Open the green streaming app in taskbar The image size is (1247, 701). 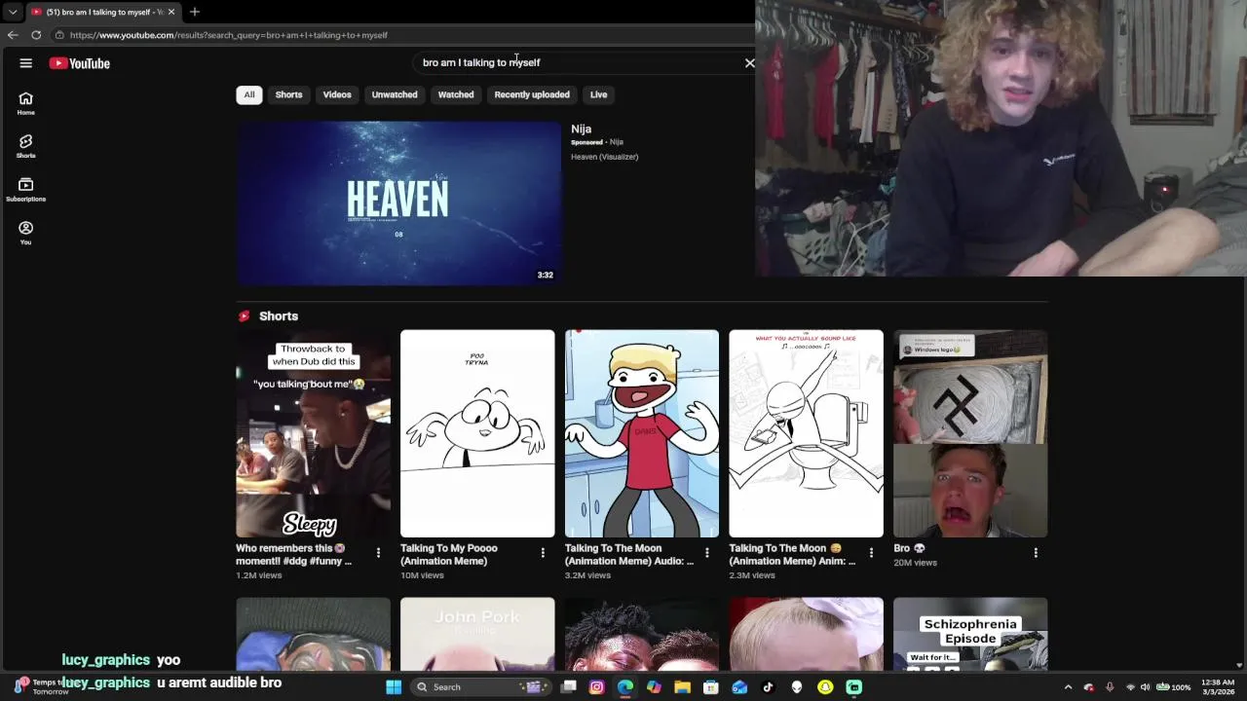(854, 687)
